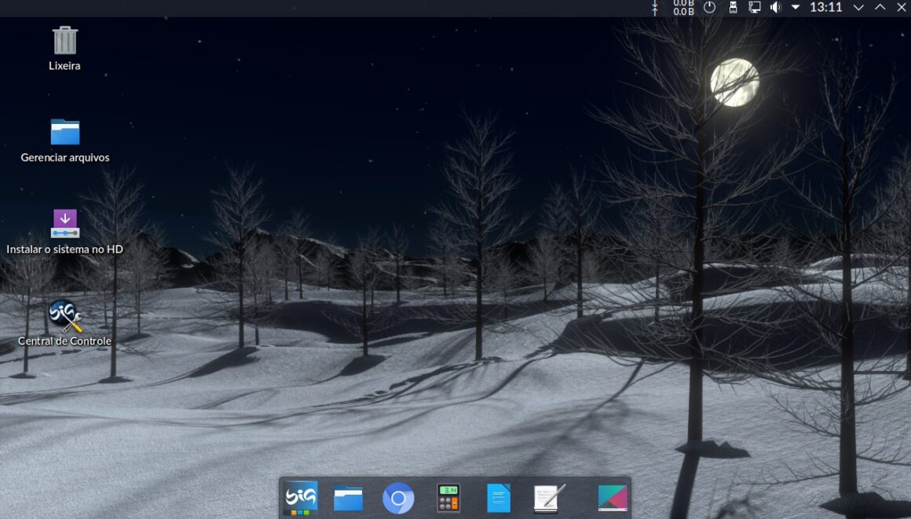The height and width of the screenshot is (519, 911).
Task: Click the 13:11 clock to open the calendar
Action: 827,8
